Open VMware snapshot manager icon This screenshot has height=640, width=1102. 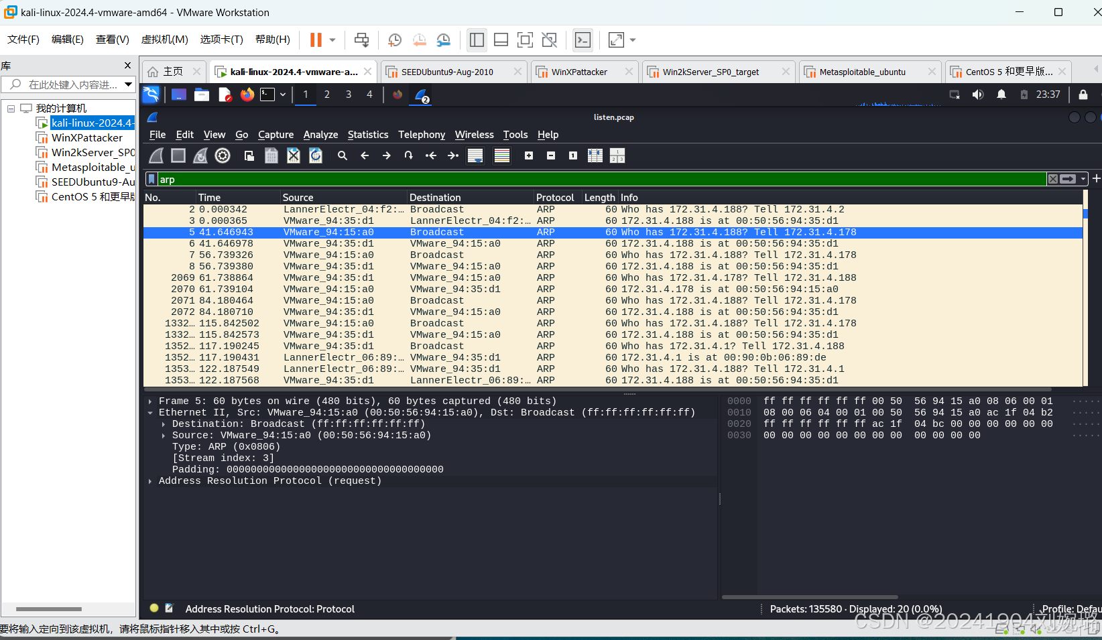(x=444, y=40)
